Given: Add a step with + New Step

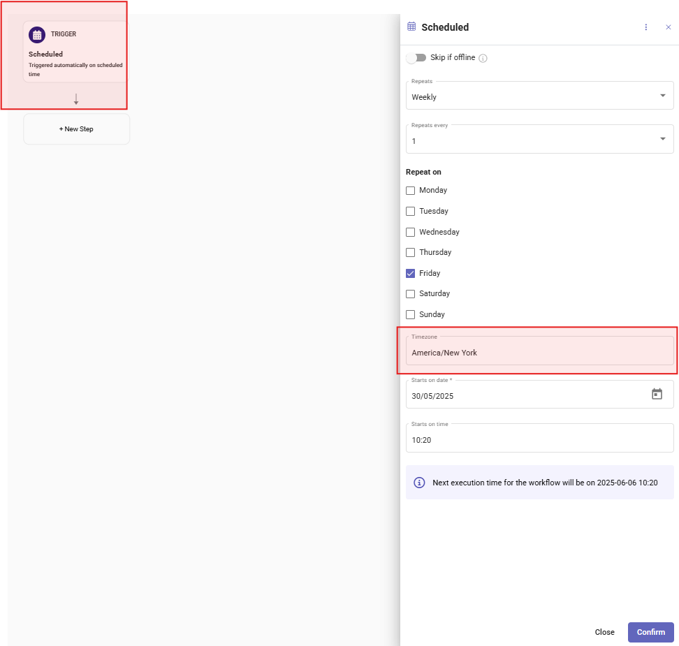Looking at the screenshot, I should point(76,129).
